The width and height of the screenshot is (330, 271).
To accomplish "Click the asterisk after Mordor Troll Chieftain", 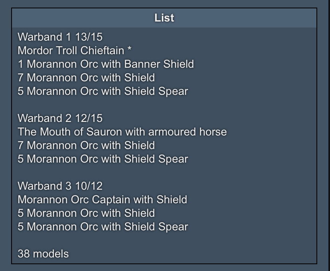I will click(129, 49).
